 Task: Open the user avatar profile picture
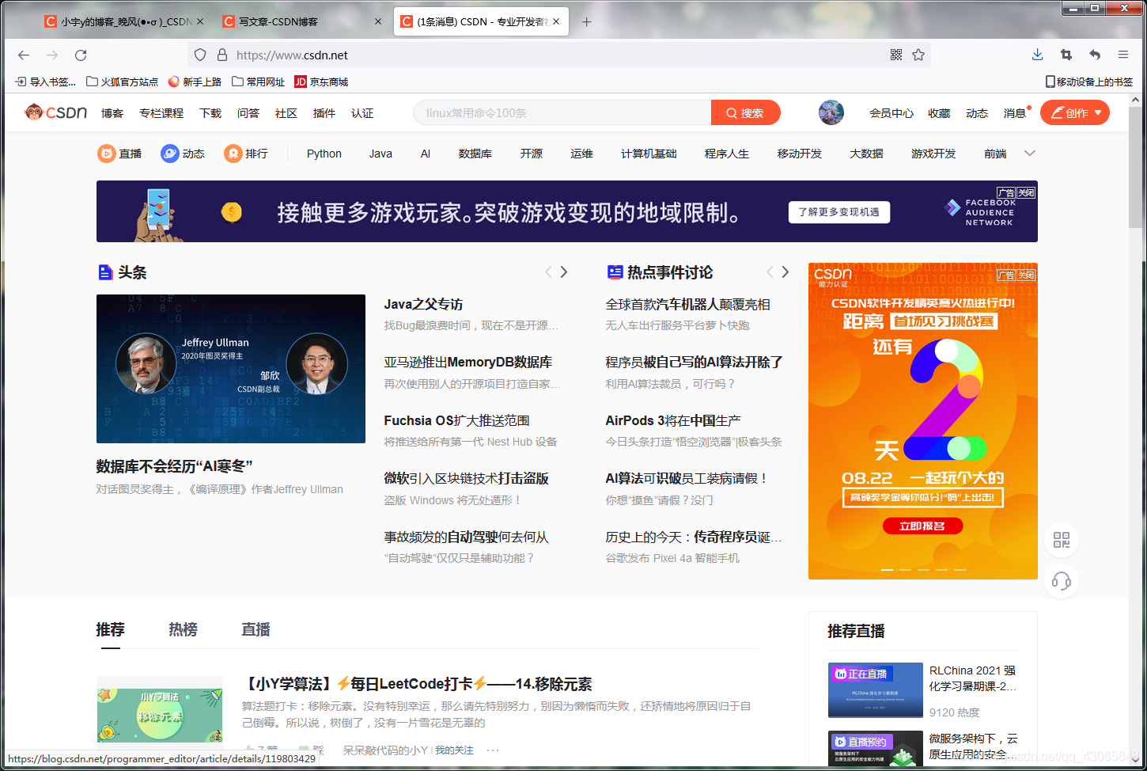click(831, 112)
